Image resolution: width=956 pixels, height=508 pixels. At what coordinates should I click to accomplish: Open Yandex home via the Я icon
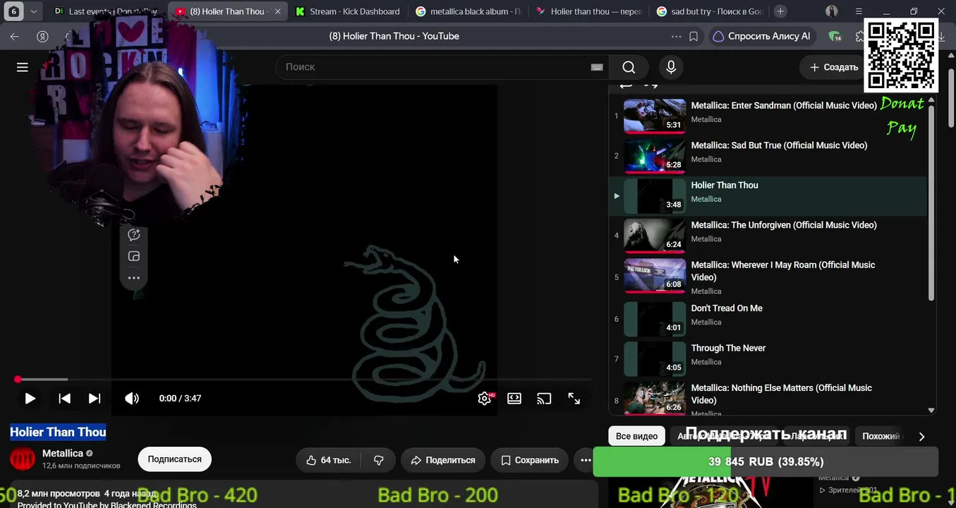[x=42, y=37]
